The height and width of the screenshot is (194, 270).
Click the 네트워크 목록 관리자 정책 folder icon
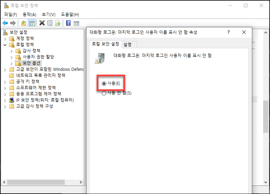pyautogui.click(x=12, y=75)
